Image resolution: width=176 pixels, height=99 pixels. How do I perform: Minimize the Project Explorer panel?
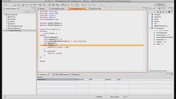pos(32,8)
